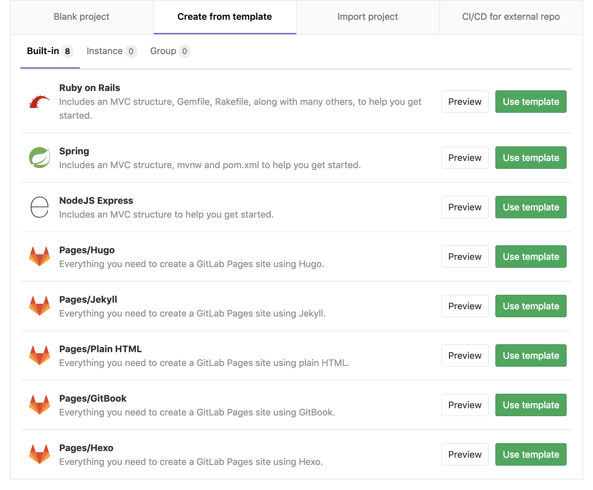Use the Pages/Hexo template
The image size is (593, 490).
click(x=531, y=454)
